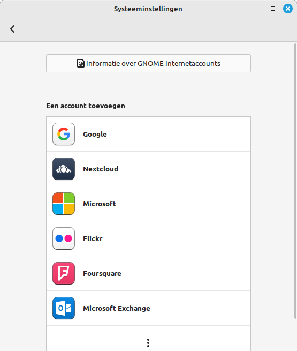The height and width of the screenshot is (351, 297).
Task: Click the vertical scrollbar
Action: pos(295,181)
